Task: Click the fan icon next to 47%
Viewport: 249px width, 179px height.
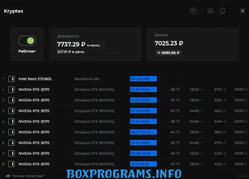Action: coord(224,143)
